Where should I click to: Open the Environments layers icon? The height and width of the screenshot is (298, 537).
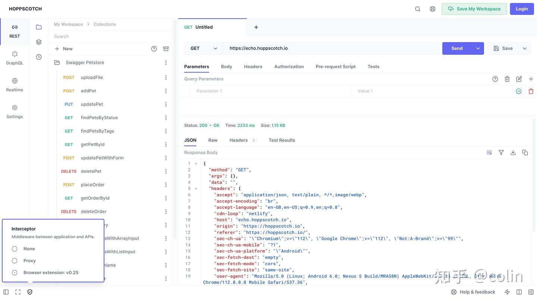pos(39,42)
